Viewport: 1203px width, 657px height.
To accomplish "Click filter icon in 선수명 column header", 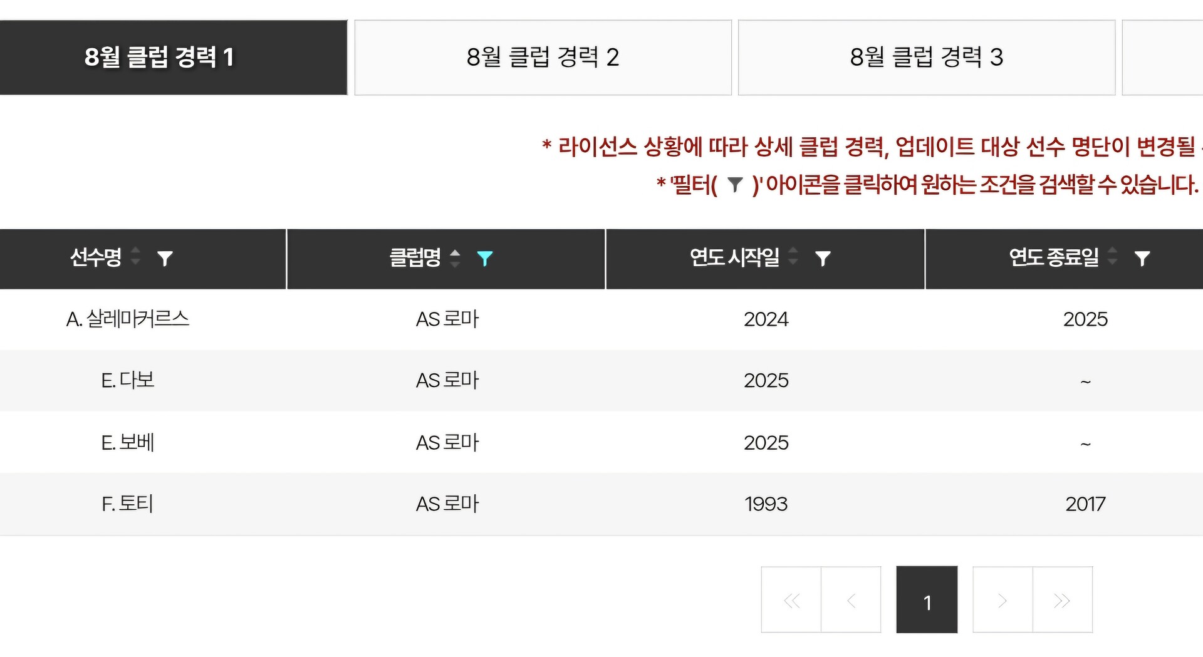I will pyautogui.click(x=165, y=259).
